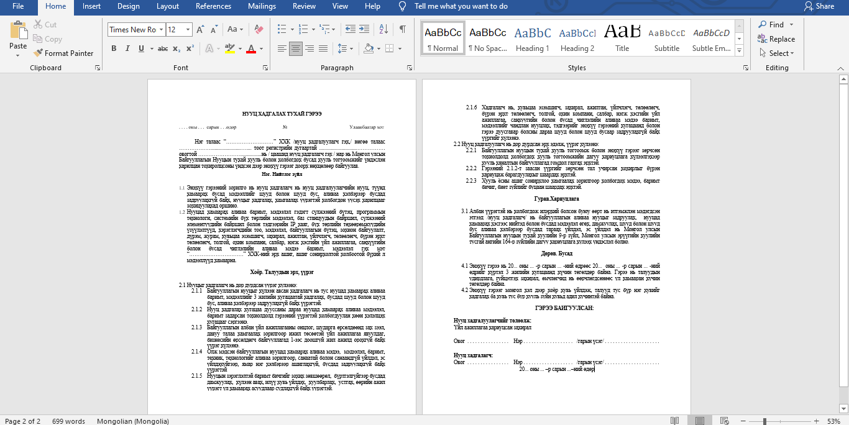Screen dimensions: 849x425
Task: Apply Strikethrough to text
Action: tap(162, 48)
